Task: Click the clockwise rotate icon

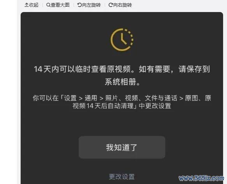Action: (111, 5)
